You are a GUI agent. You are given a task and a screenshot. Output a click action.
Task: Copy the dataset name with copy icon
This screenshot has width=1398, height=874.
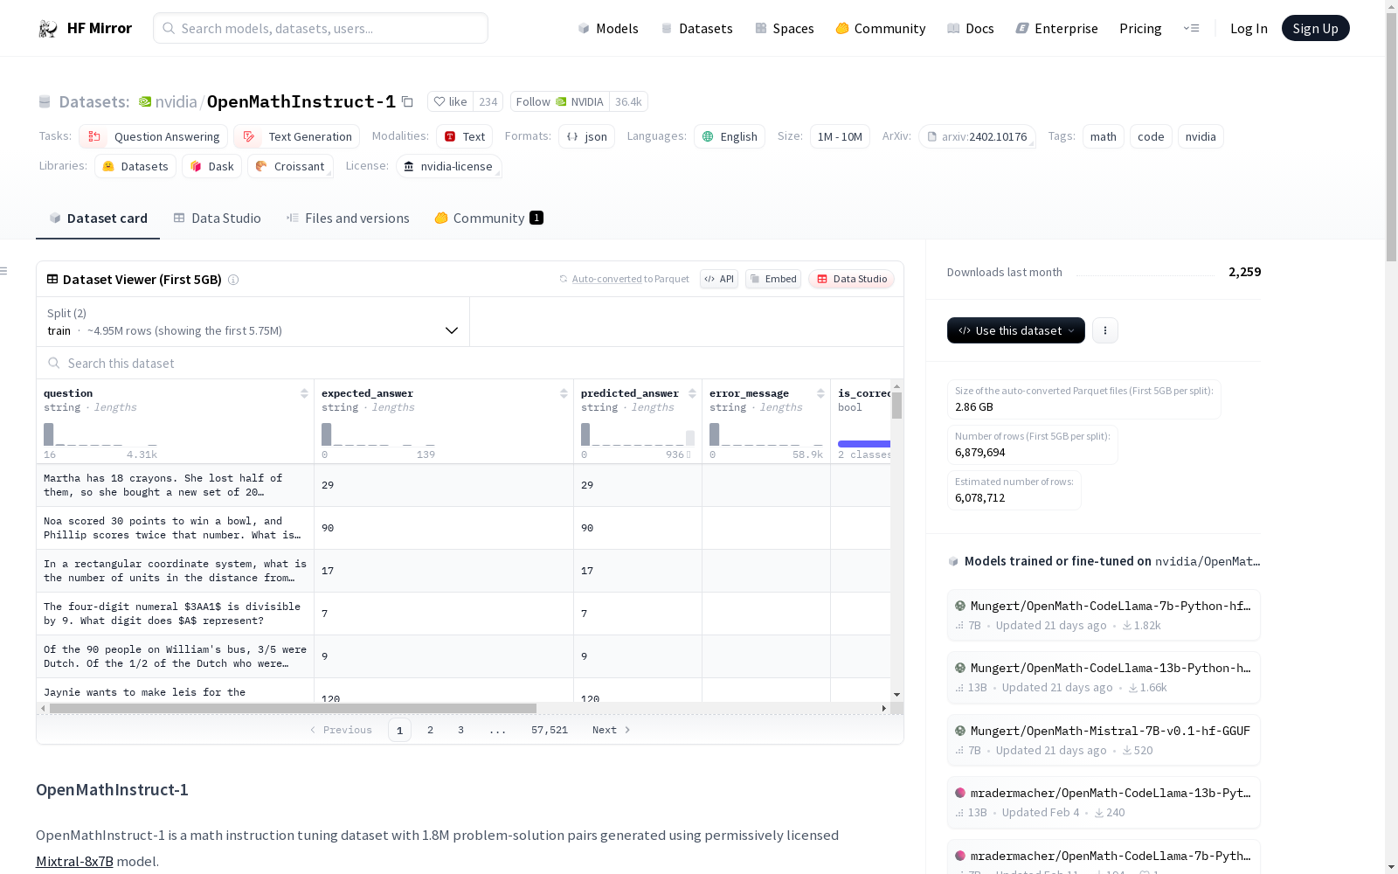click(407, 101)
